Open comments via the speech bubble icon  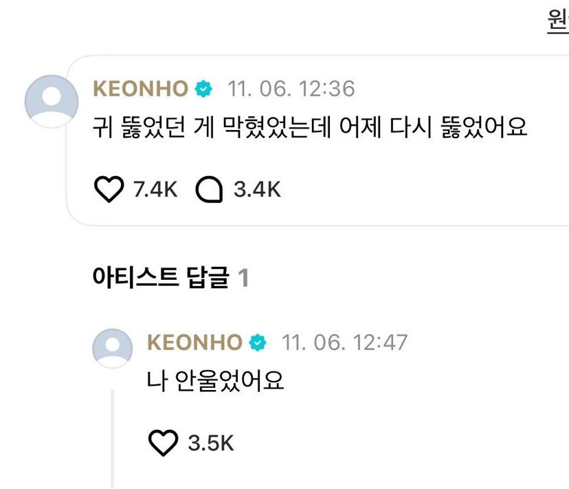(209, 189)
